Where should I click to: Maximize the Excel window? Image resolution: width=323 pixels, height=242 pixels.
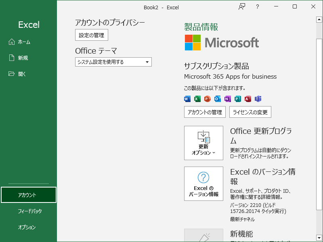pos(295,6)
